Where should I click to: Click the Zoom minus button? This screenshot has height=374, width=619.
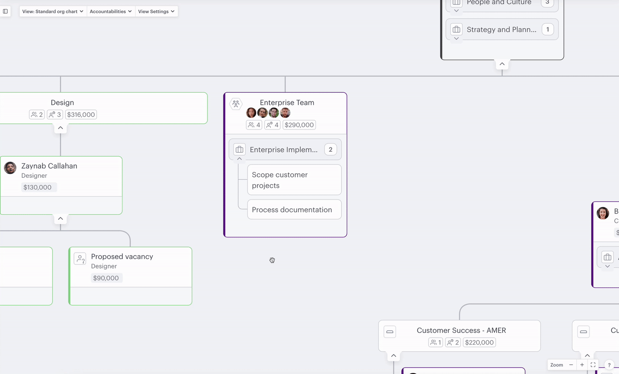click(571, 365)
